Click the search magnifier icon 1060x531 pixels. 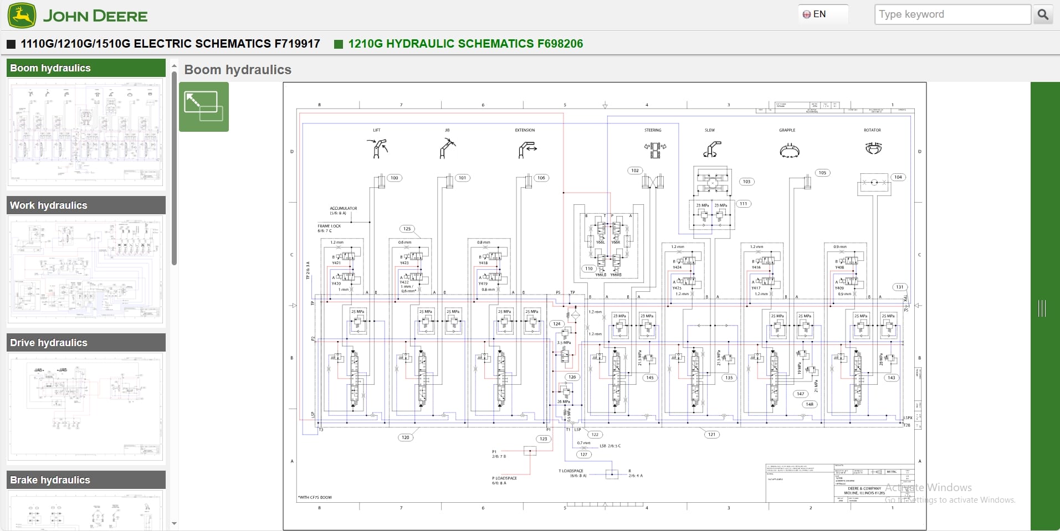click(1043, 14)
